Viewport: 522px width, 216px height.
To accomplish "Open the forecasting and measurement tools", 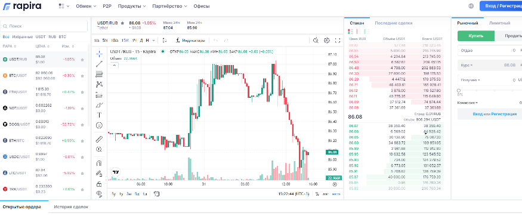I will (99, 95).
